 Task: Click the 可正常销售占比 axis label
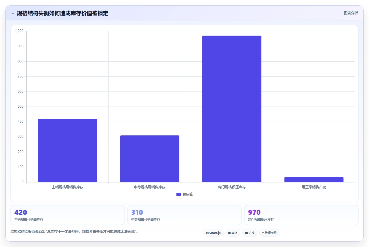point(314,187)
